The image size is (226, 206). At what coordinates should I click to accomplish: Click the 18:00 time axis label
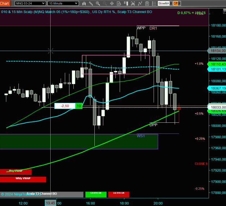tap(124, 203)
